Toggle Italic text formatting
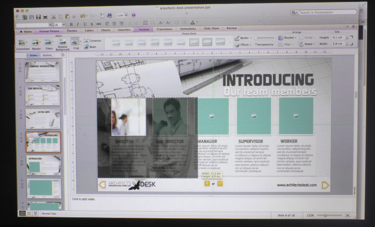375x227 pixels. [78, 24]
